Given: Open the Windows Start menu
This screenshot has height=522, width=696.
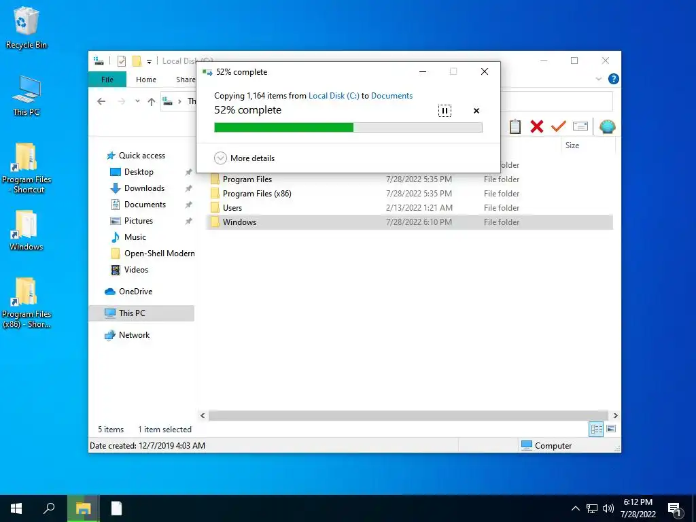Looking at the screenshot, I should coord(16,508).
